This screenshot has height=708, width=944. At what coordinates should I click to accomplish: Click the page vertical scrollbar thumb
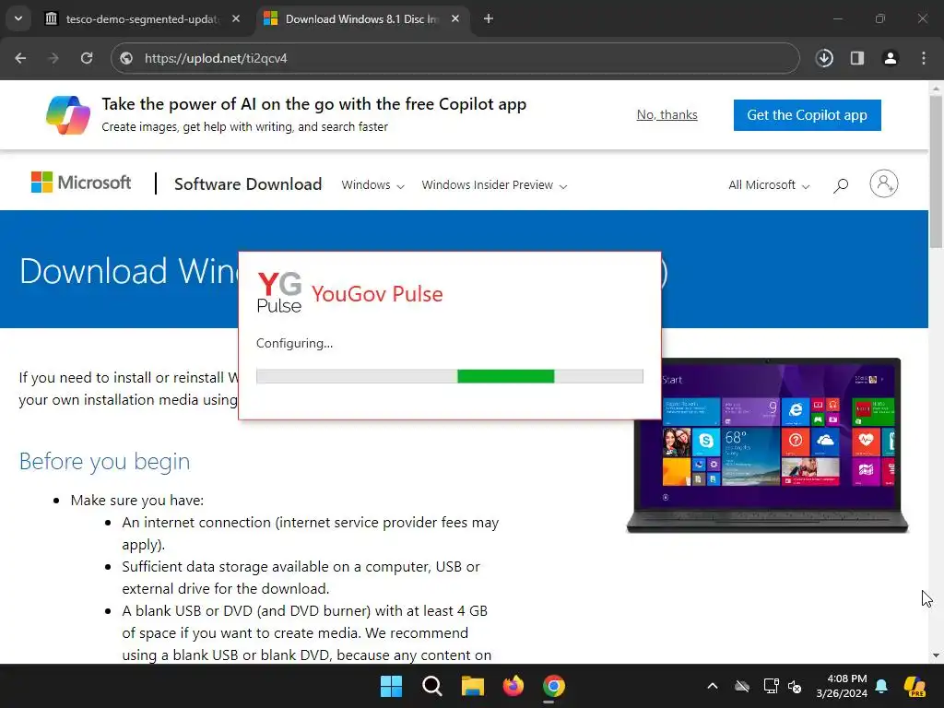tap(936, 171)
